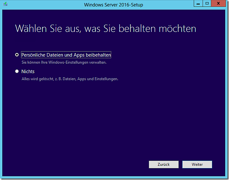Click the "Persönliche Dateien und Apps beibehalten" label
This screenshot has width=229, height=180.
tap(66, 55)
